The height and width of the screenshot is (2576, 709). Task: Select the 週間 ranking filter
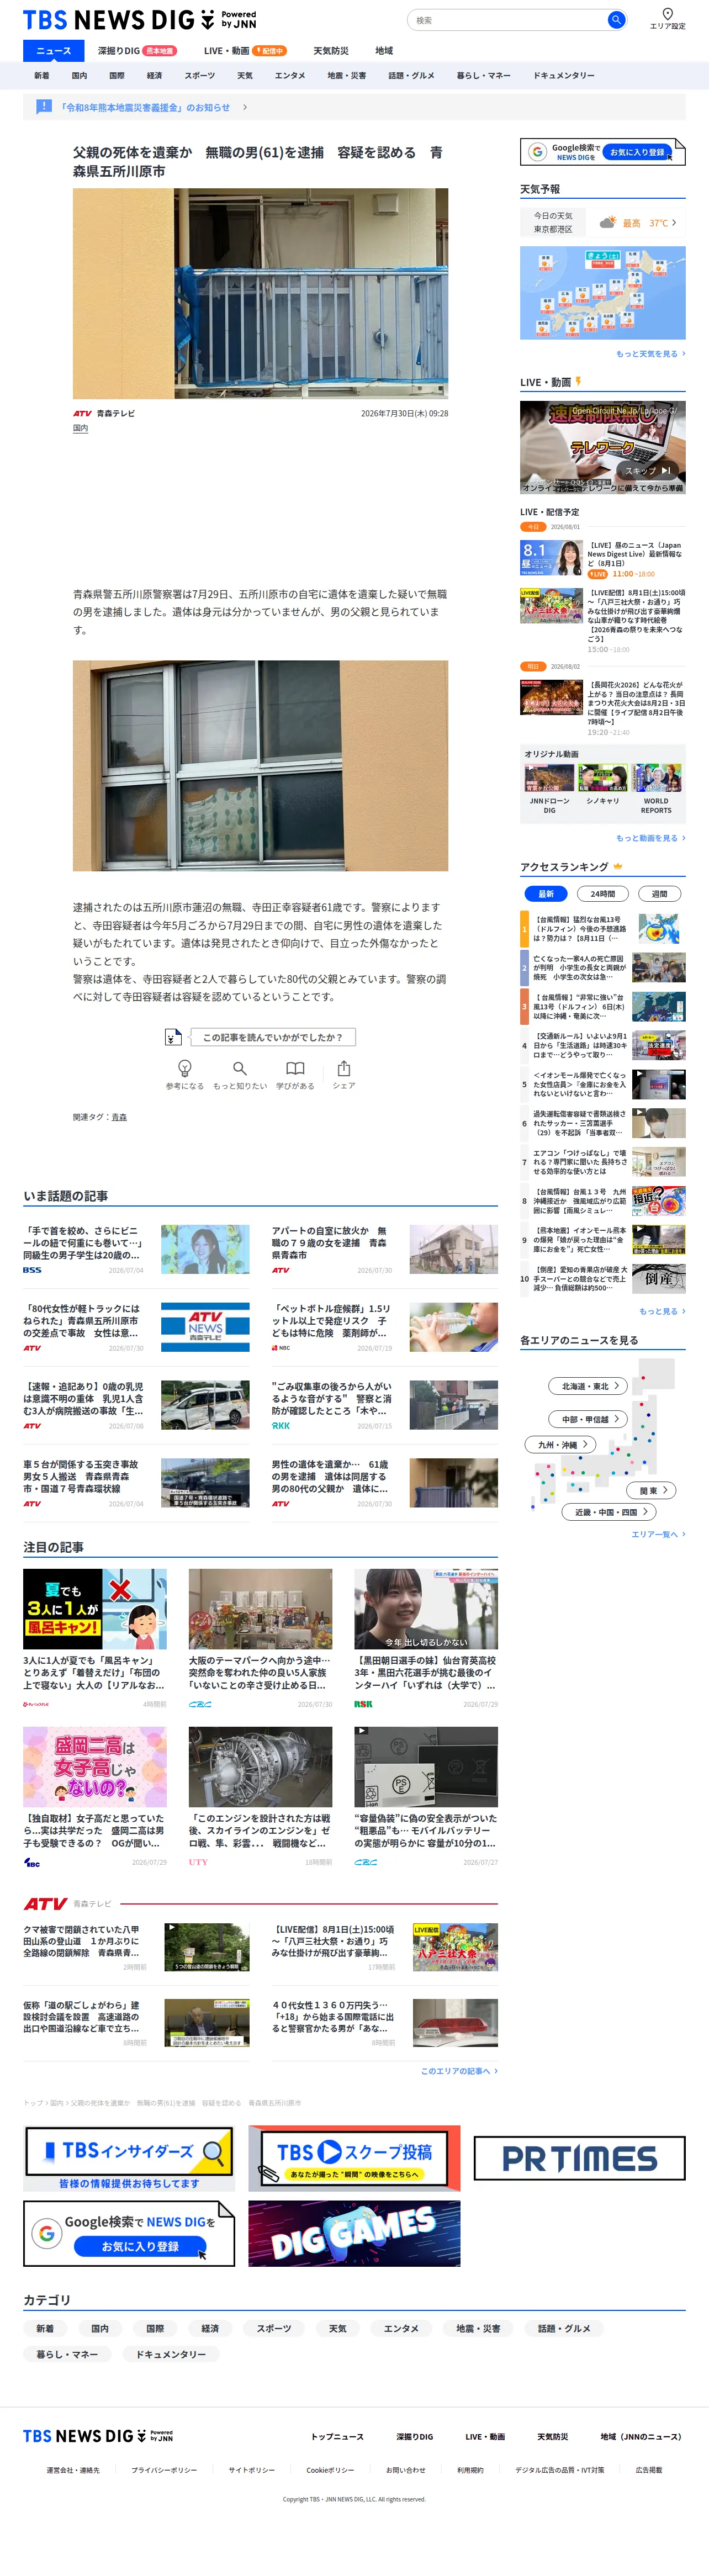point(659,894)
